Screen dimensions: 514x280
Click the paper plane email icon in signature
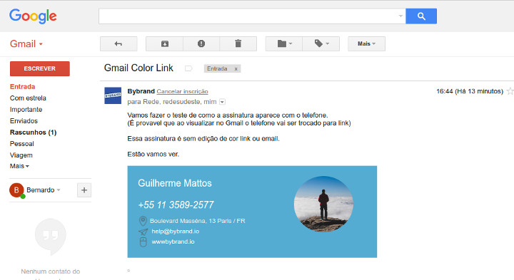pyautogui.click(x=143, y=232)
